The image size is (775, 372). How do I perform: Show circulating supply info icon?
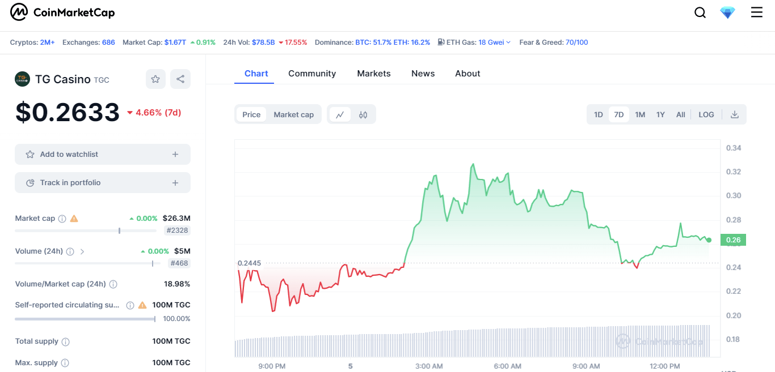130,305
